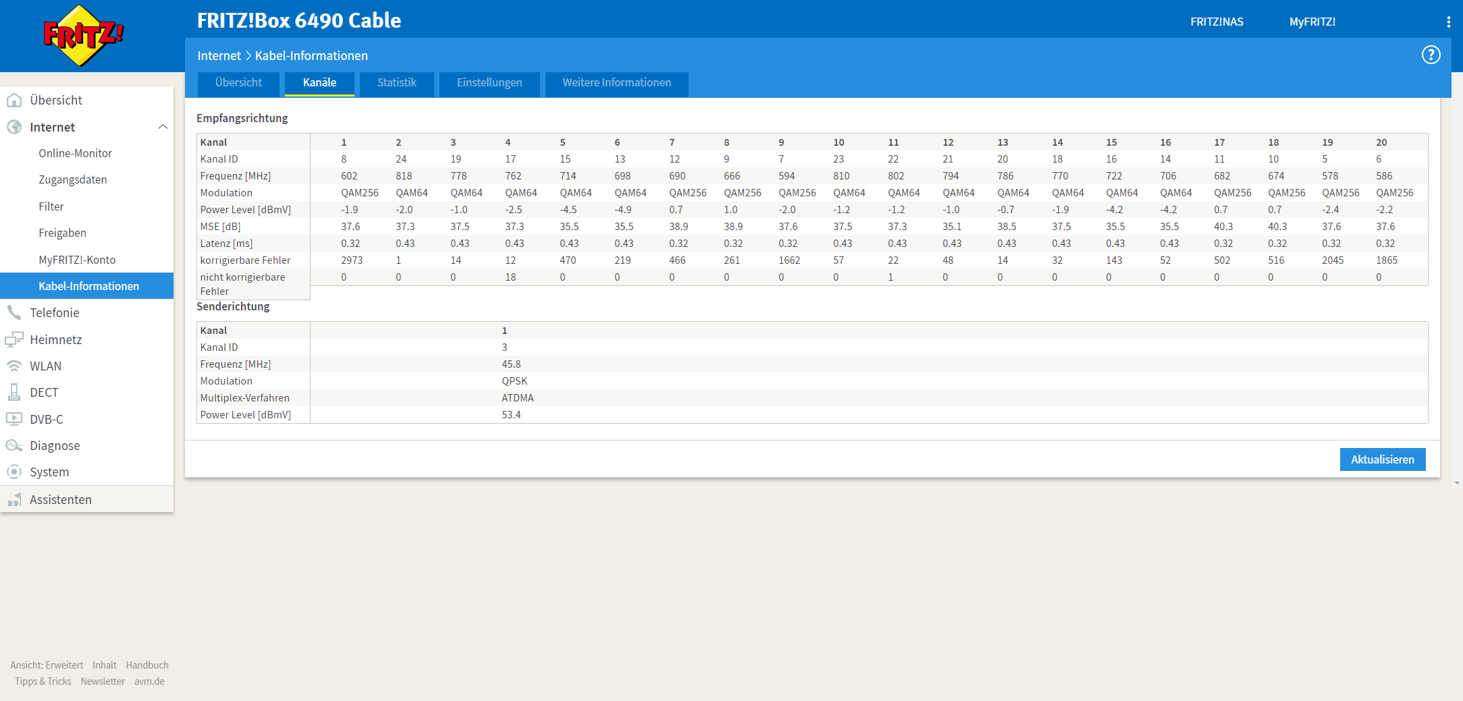The height and width of the screenshot is (701, 1463).
Task: Open the help question mark icon
Action: click(1431, 55)
